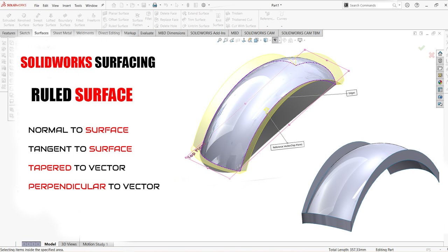Click the Help question mark icon
This screenshot has height=252, width=448.
pyautogui.click(x=417, y=5)
